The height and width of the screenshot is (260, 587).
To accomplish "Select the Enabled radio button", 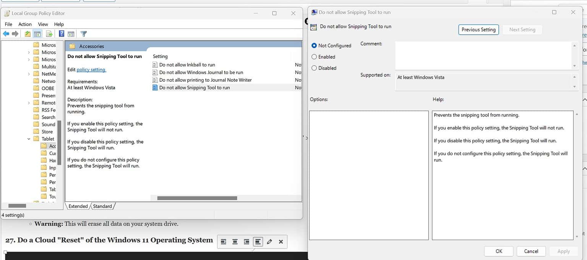I will [314, 57].
